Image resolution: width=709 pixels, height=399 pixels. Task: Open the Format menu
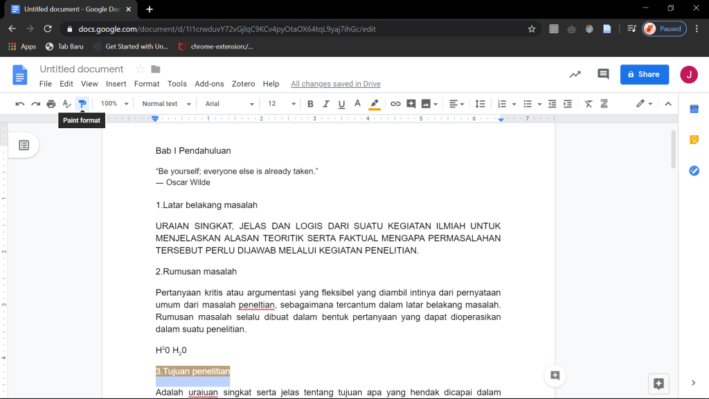coord(147,84)
